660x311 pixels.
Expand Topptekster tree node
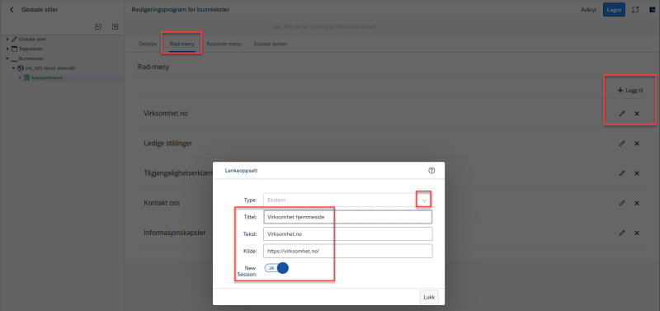(7, 49)
